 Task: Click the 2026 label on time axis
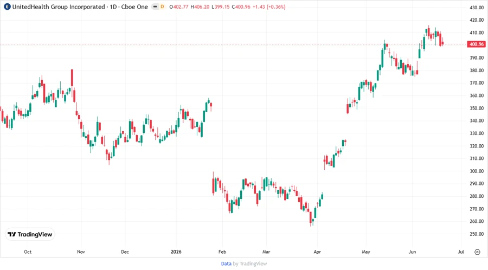tap(176, 252)
